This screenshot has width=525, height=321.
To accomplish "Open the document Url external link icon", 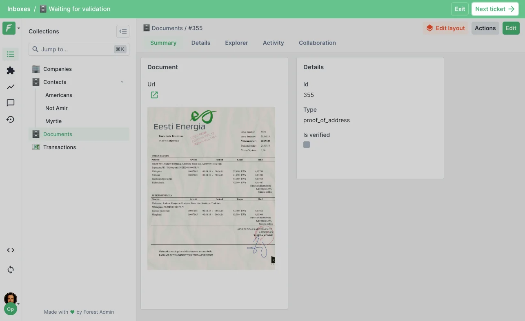I will [x=154, y=95].
